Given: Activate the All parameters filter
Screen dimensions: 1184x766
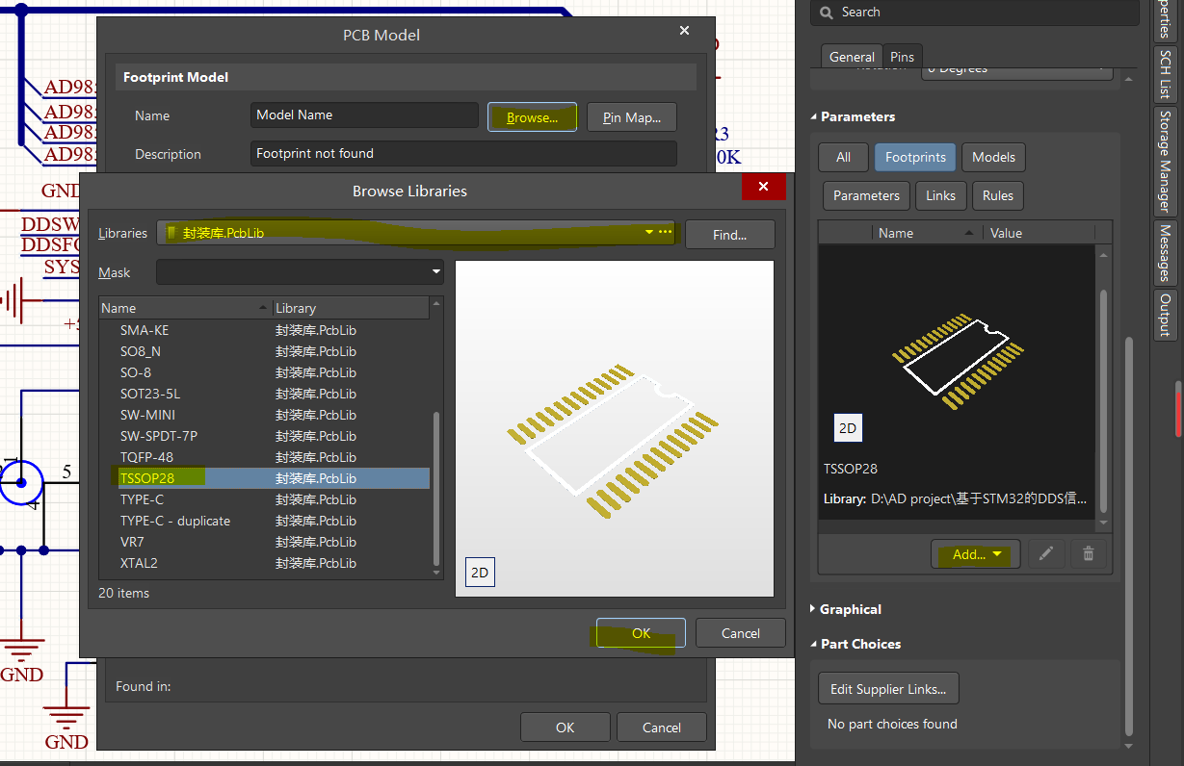Looking at the screenshot, I should tap(843, 157).
